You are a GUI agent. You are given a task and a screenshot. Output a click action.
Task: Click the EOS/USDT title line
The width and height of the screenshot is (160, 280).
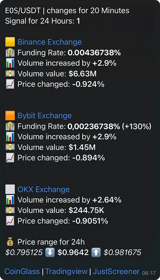pos(67,11)
